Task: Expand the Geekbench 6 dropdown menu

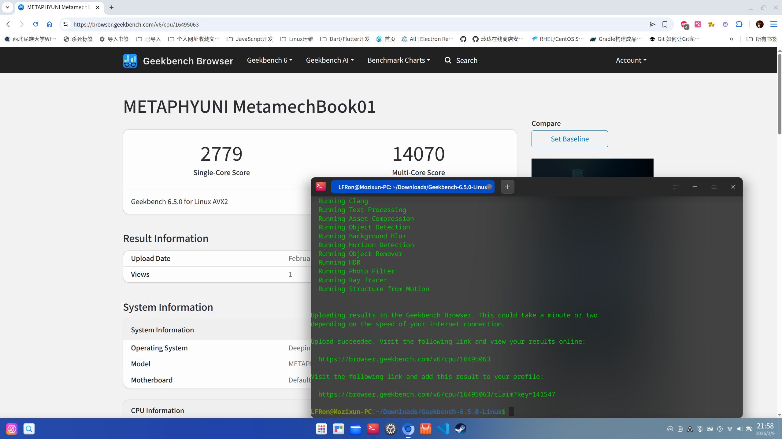Action: 269,60
